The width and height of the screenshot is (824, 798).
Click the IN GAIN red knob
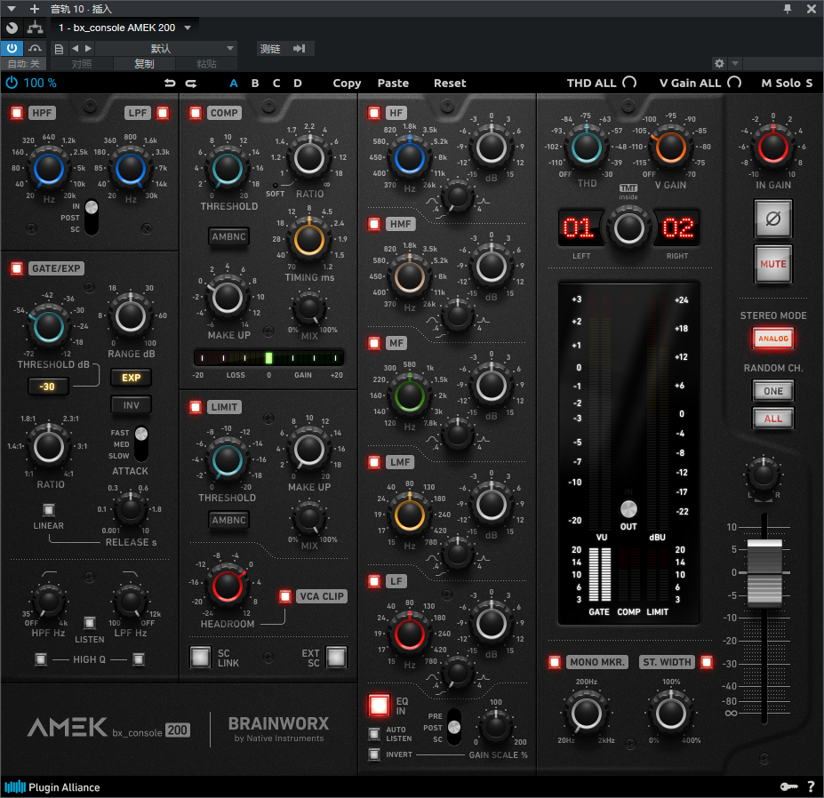click(x=772, y=147)
